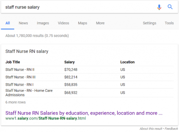The image size is (179, 132).
Task: Open the Tools option
Action: point(169,23)
